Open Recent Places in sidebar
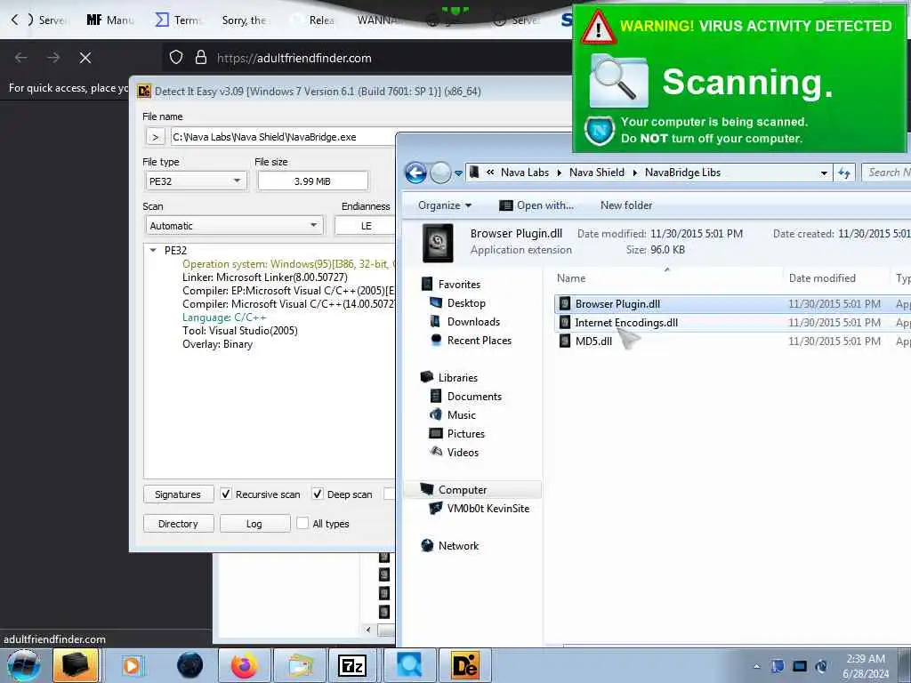Image resolution: width=911 pixels, height=683 pixels. point(479,341)
